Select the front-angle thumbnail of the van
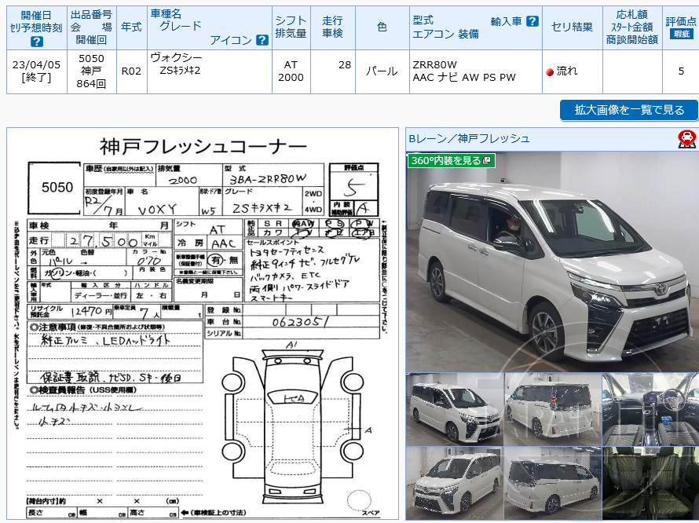This screenshot has width=699, height=523. point(454,408)
